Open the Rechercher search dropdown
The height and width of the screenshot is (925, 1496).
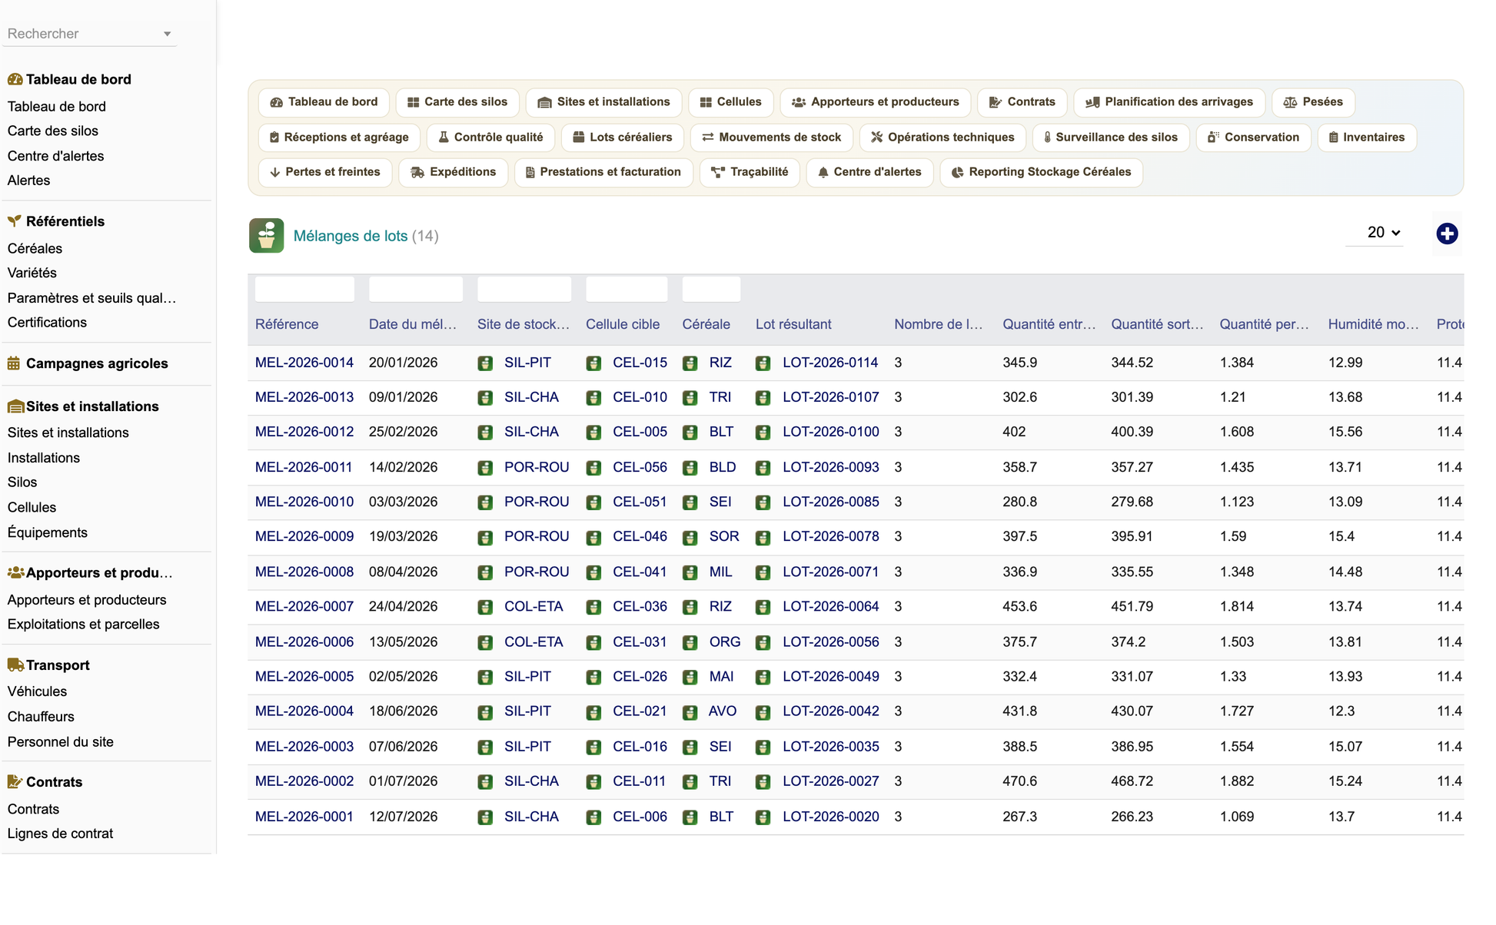pos(89,34)
